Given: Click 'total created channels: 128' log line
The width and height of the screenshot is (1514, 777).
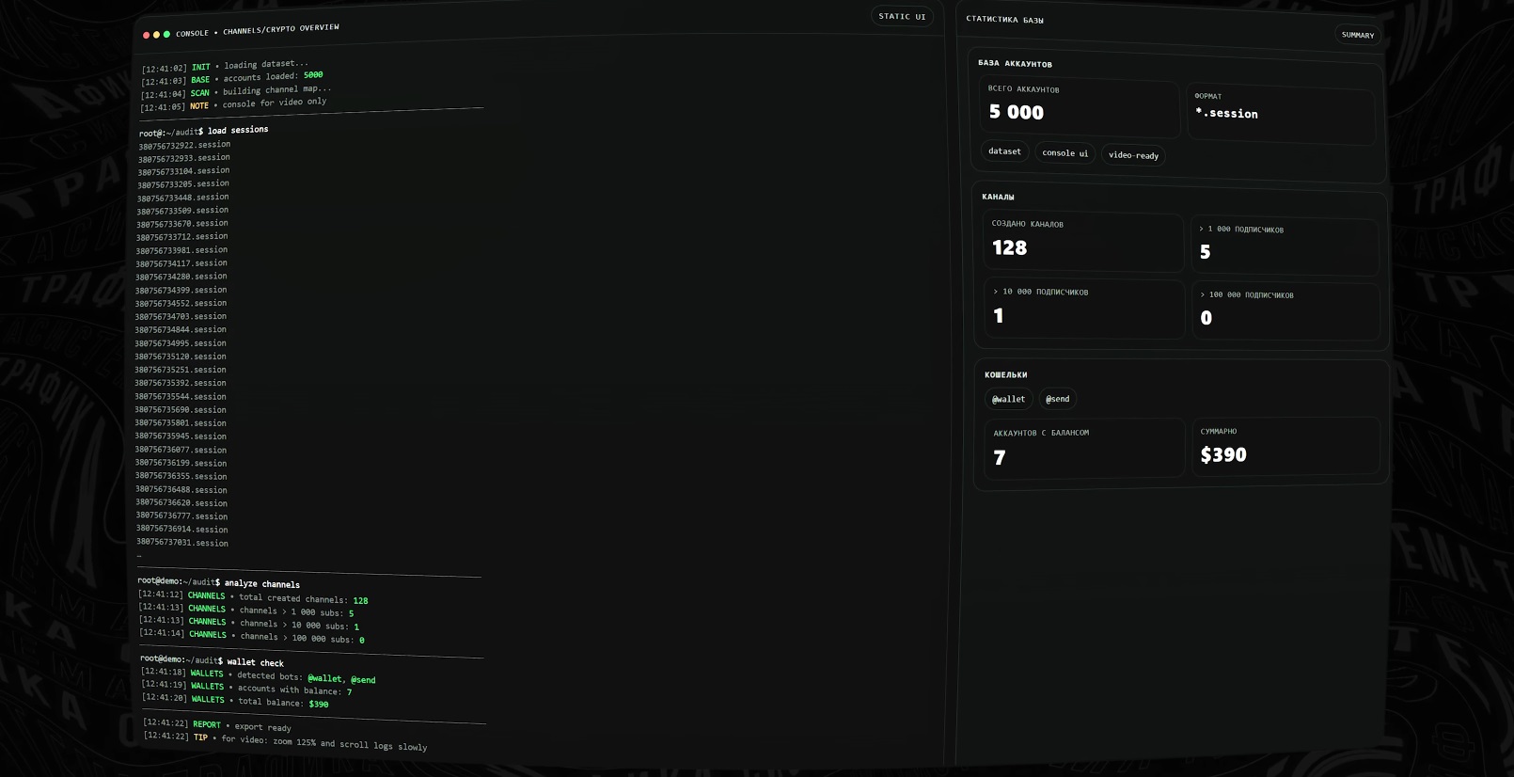Looking at the screenshot, I should (253, 597).
